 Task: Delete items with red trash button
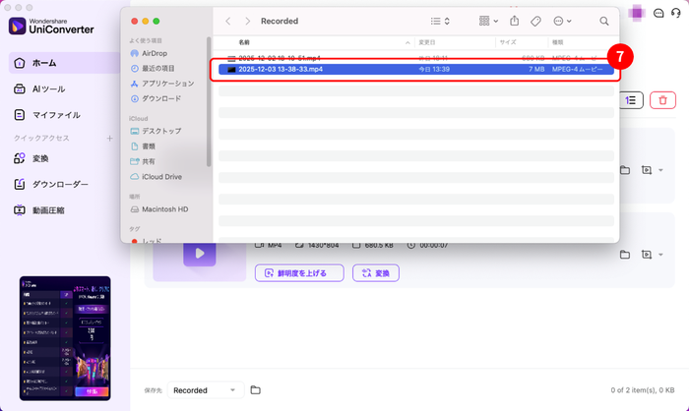pyautogui.click(x=662, y=99)
